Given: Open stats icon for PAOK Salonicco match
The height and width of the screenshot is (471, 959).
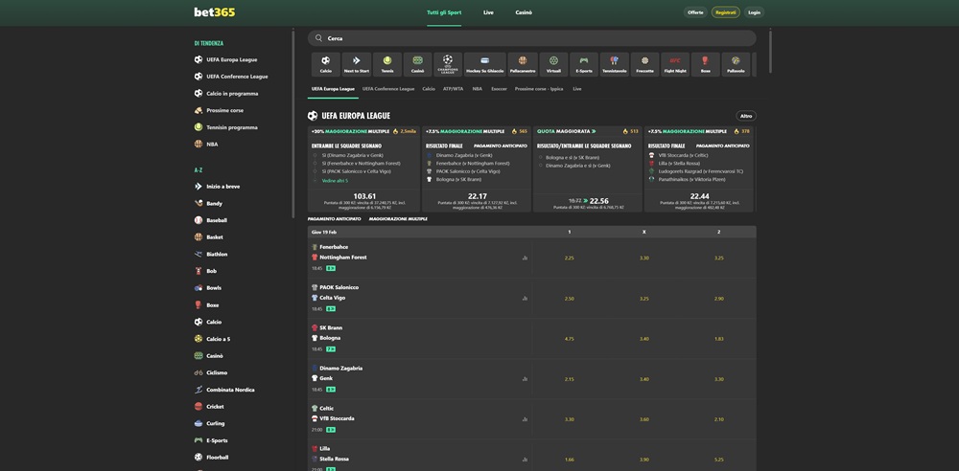Looking at the screenshot, I should tap(525, 298).
